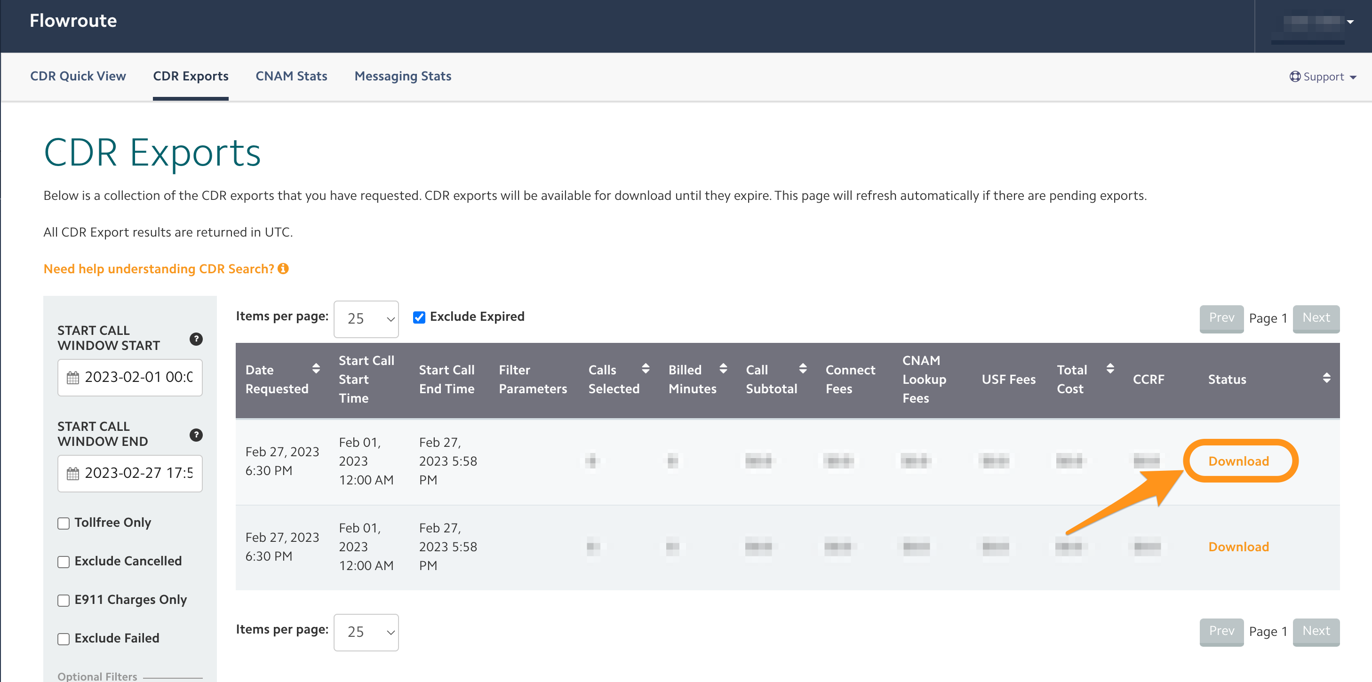Viewport: 1372px width, 682px height.
Task: Sort table by Total Cost arrows
Action: 1110,368
